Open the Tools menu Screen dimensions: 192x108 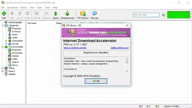tap(47, 7)
